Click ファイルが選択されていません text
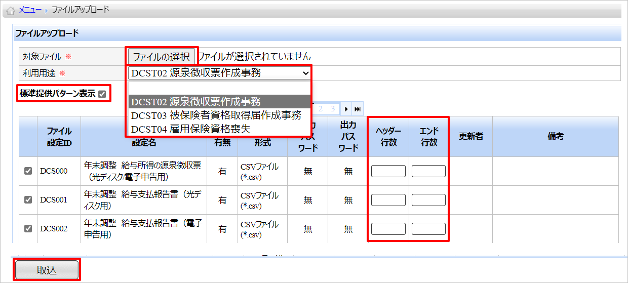Image resolution: width=628 pixels, height=283 pixels. [254, 57]
